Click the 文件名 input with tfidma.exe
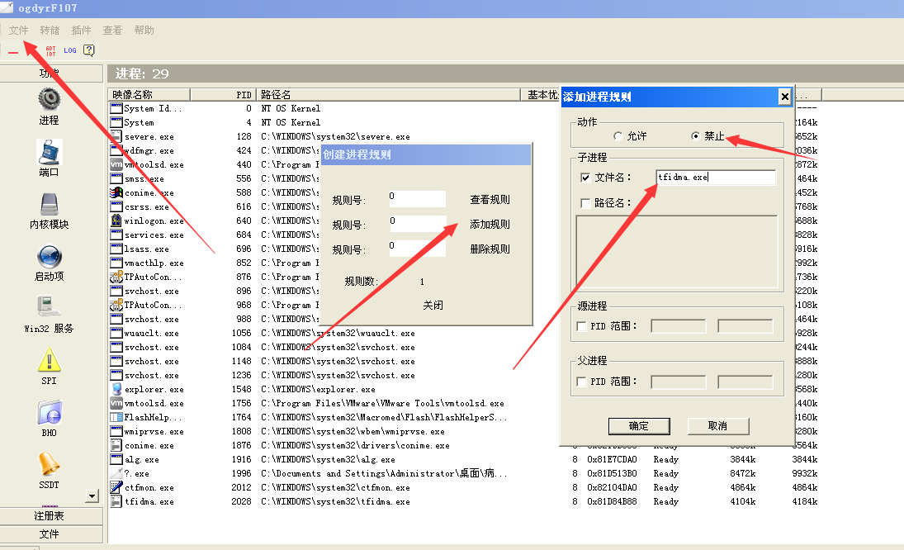 click(716, 178)
